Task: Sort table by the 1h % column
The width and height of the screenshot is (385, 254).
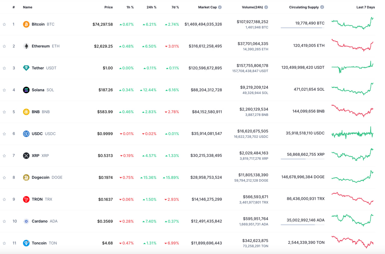Action: (x=130, y=7)
